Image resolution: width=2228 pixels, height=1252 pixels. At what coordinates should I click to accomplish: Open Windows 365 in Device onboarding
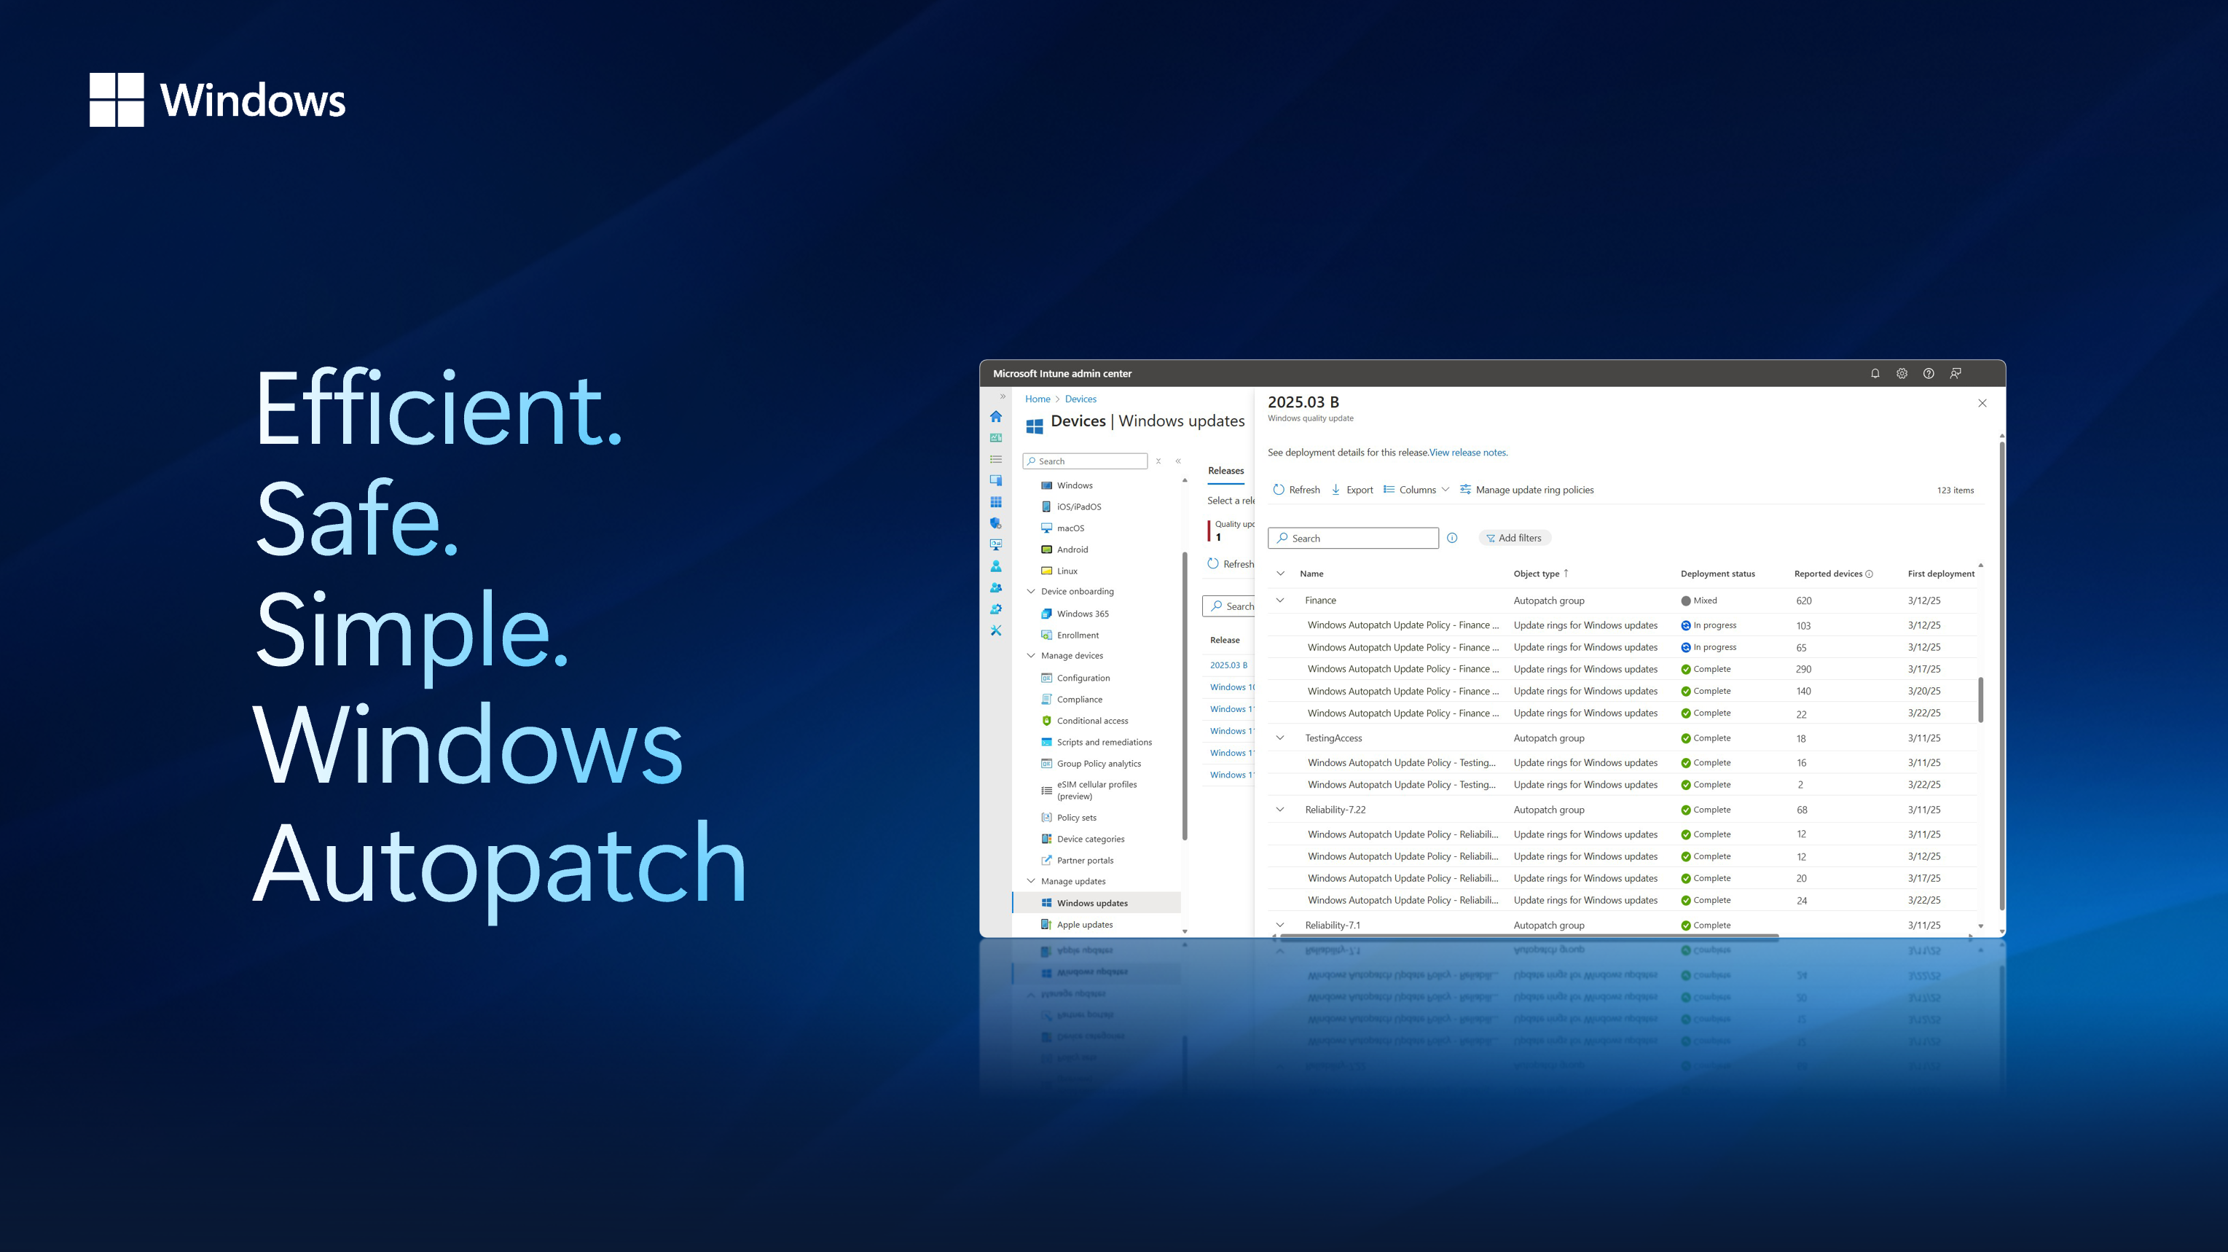coord(1083,613)
